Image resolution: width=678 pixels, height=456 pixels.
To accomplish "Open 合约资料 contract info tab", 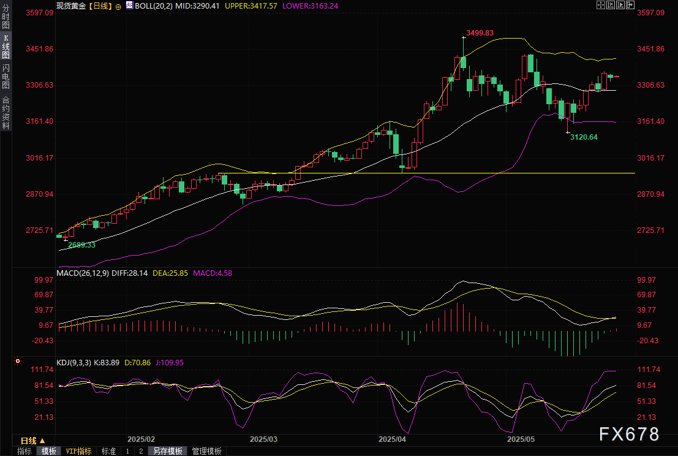I will click(x=6, y=112).
